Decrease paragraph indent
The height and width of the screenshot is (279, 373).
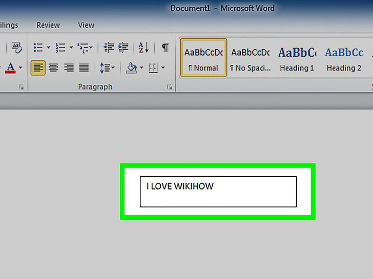point(109,48)
